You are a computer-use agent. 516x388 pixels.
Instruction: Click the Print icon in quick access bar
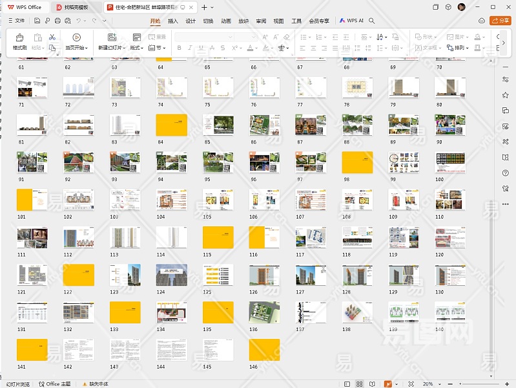pyautogui.click(x=58, y=21)
